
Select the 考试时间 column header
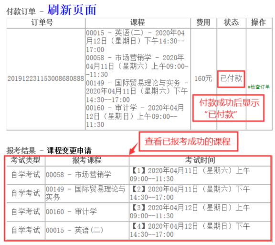pos(200,160)
